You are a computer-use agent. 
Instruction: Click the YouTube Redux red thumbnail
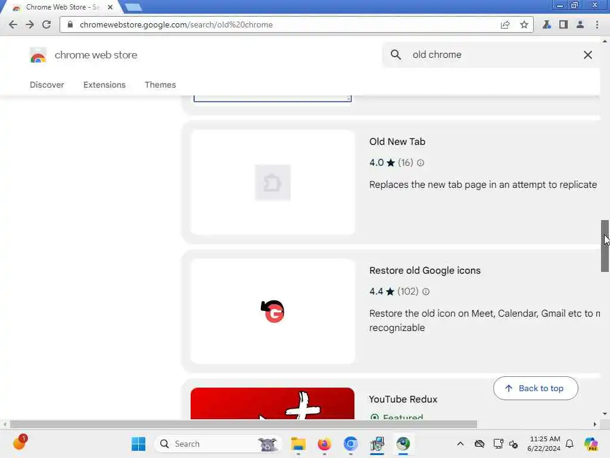272,404
